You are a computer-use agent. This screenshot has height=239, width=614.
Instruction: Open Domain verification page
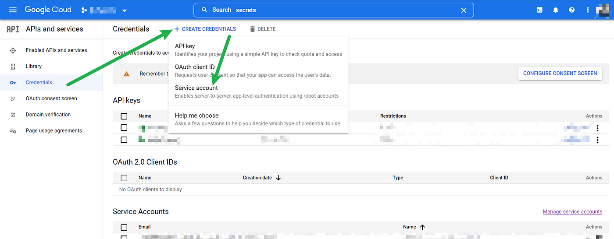pos(48,115)
